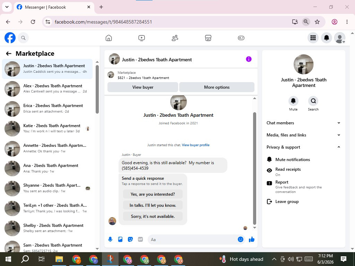Screen dimensions: 355x266
Task: Click the Search magnifier in details panel
Action: click(313, 101)
